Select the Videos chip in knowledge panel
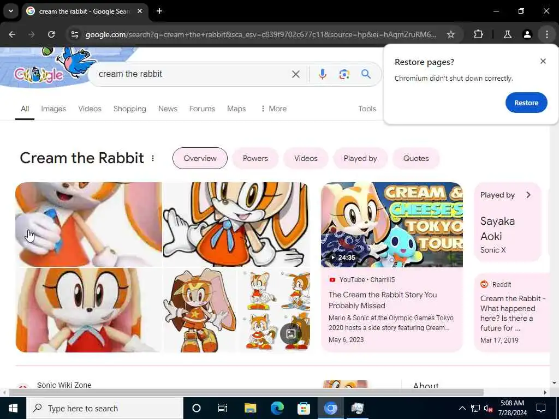559x419 pixels. [x=306, y=158]
